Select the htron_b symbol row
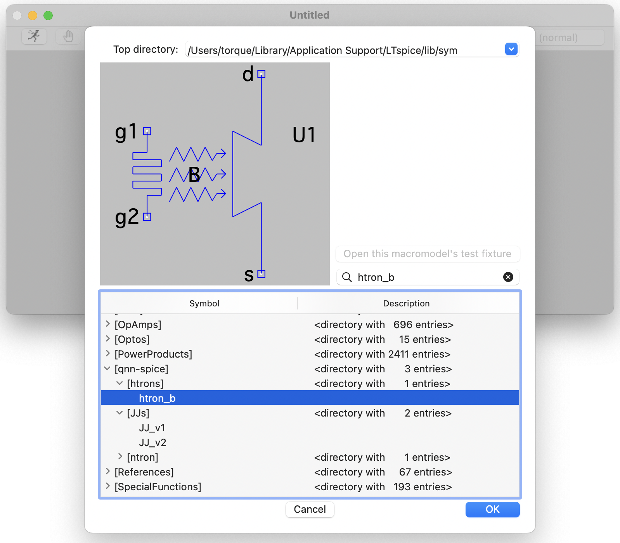 pyautogui.click(x=310, y=398)
